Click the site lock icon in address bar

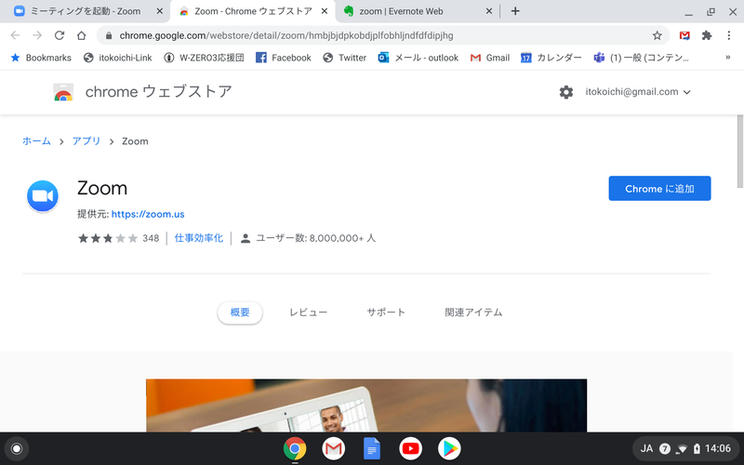click(109, 35)
